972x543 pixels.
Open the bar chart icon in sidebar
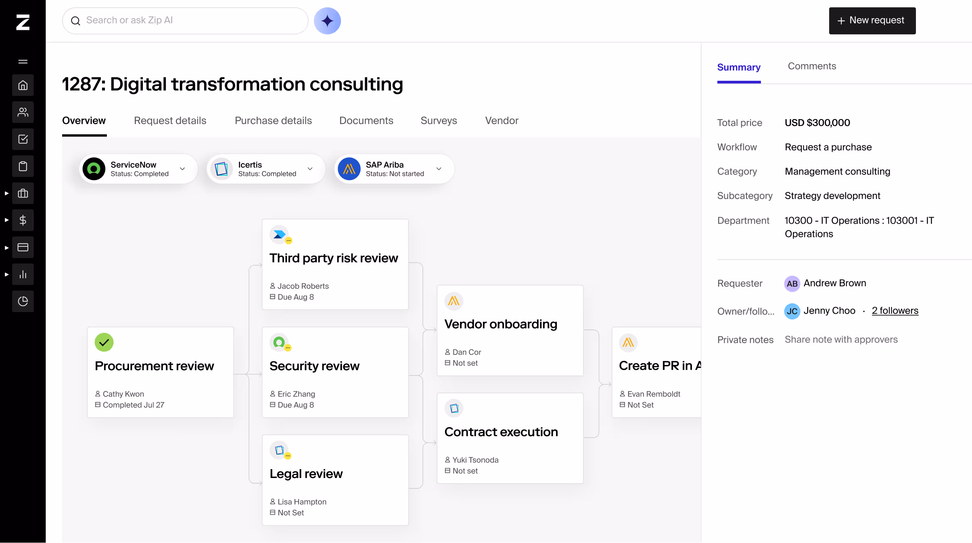tap(23, 275)
